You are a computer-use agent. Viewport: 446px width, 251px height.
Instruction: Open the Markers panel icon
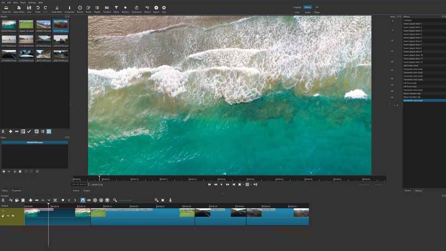pos(125,8)
